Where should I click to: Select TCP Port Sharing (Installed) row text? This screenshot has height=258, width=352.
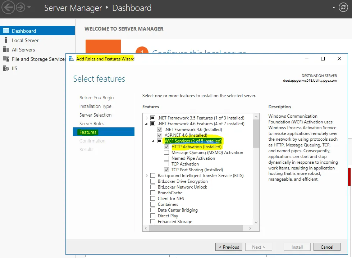point(197,170)
